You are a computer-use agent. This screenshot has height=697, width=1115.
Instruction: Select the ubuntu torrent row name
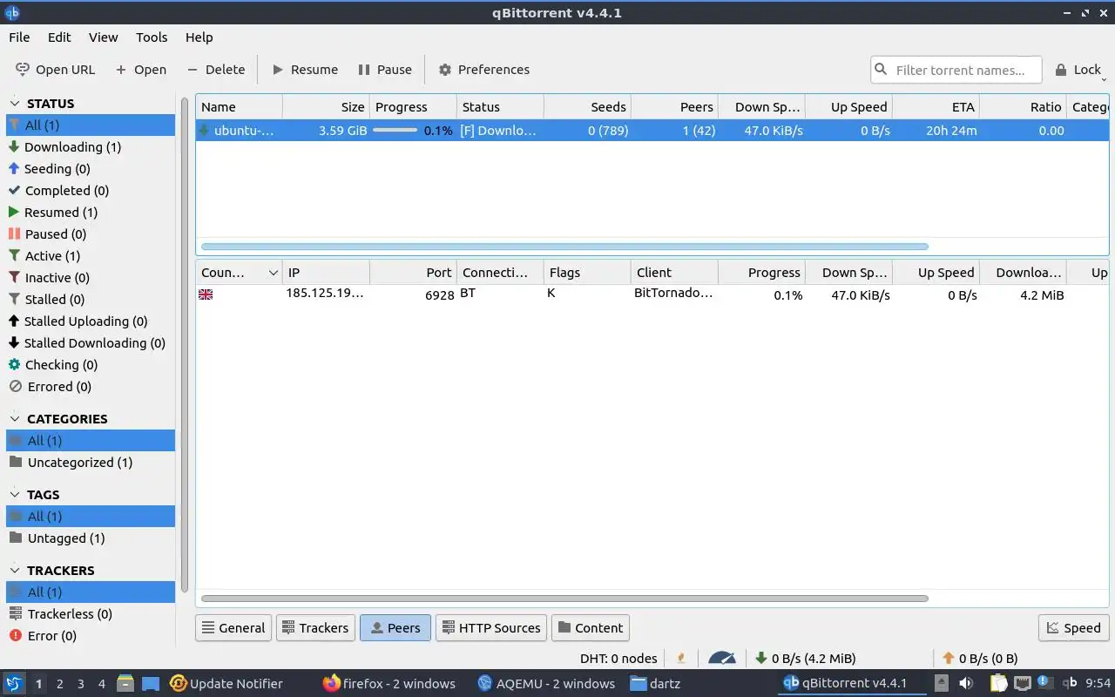pyautogui.click(x=245, y=131)
